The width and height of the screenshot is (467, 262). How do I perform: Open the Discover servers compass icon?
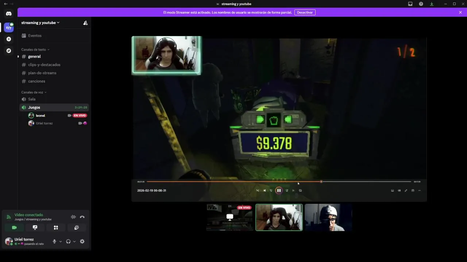(9, 51)
